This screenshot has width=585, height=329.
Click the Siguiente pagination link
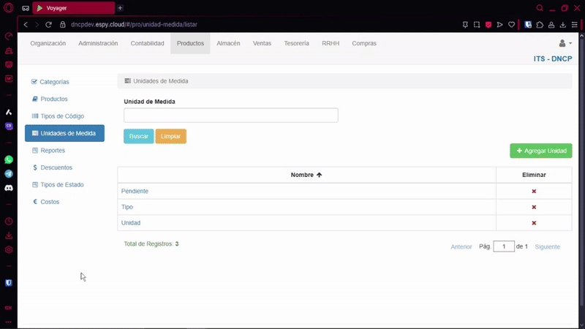click(x=547, y=247)
